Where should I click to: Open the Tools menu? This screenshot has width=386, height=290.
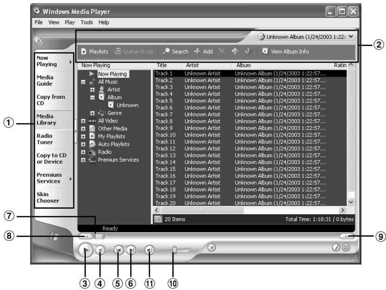tap(87, 22)
